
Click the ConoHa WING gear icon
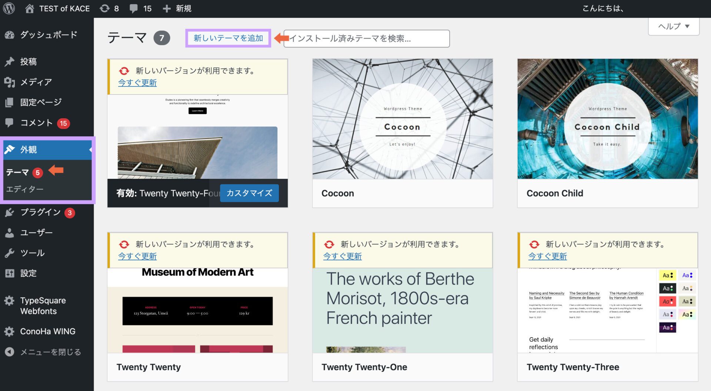pyautogui.click(x=10, y=331)
